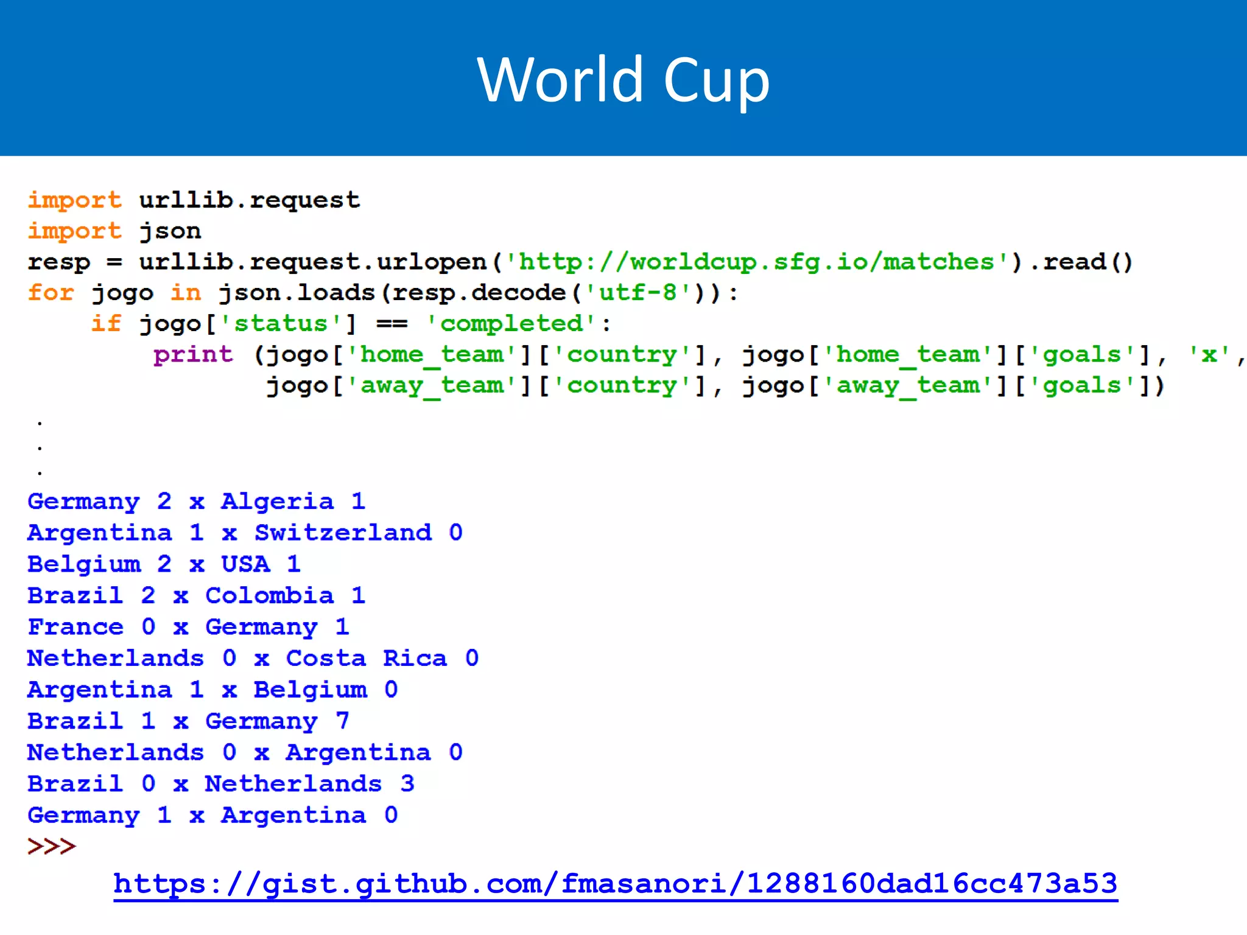Click the purple print keyword
Screen dimensions: 1247x935
tap(193, 355)
